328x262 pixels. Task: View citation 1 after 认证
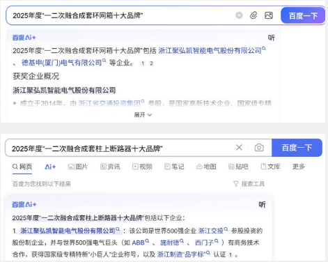[231, 255]
